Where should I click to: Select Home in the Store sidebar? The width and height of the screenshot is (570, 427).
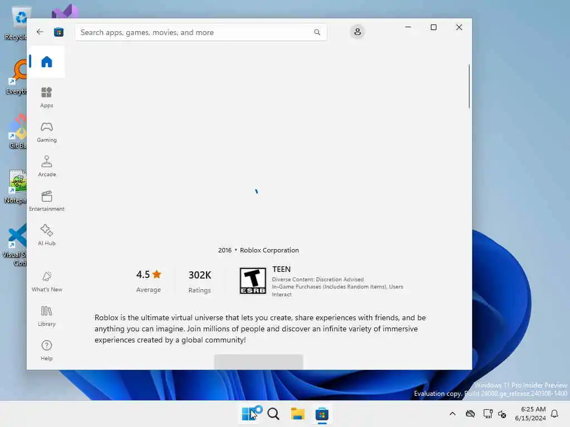47,62
